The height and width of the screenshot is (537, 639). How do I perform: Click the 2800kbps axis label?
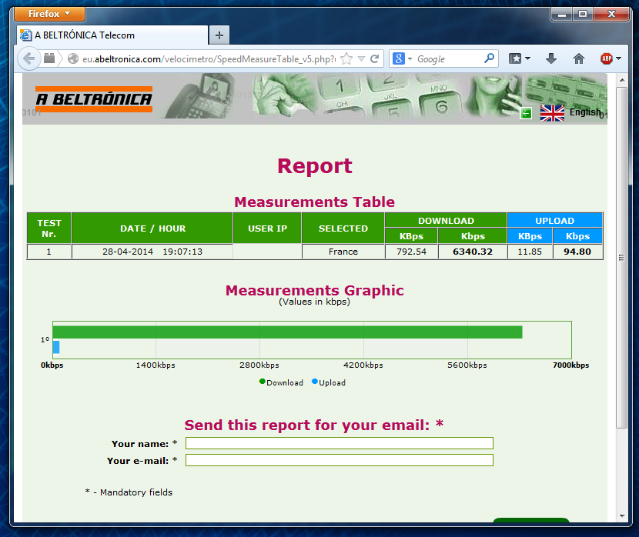click(x=259, y=365)
